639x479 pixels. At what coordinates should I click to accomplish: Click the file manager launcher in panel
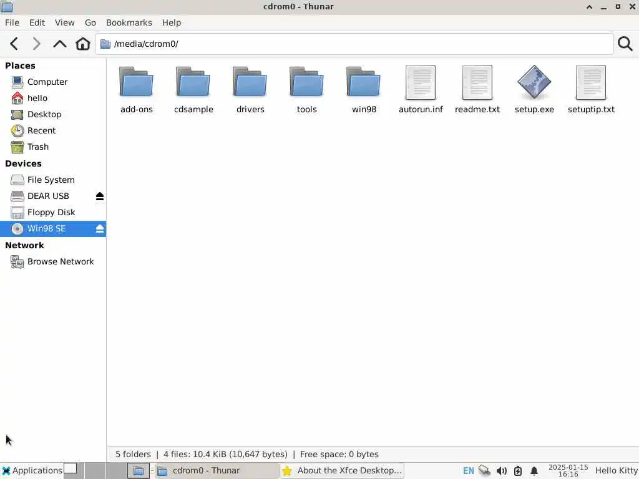coord(138,471)
